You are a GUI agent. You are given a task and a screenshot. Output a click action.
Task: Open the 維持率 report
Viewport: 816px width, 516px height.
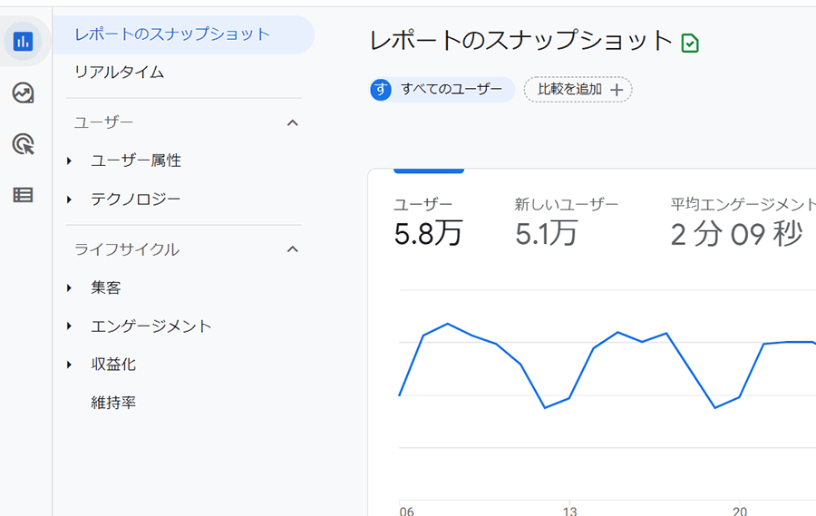(113, 403)
